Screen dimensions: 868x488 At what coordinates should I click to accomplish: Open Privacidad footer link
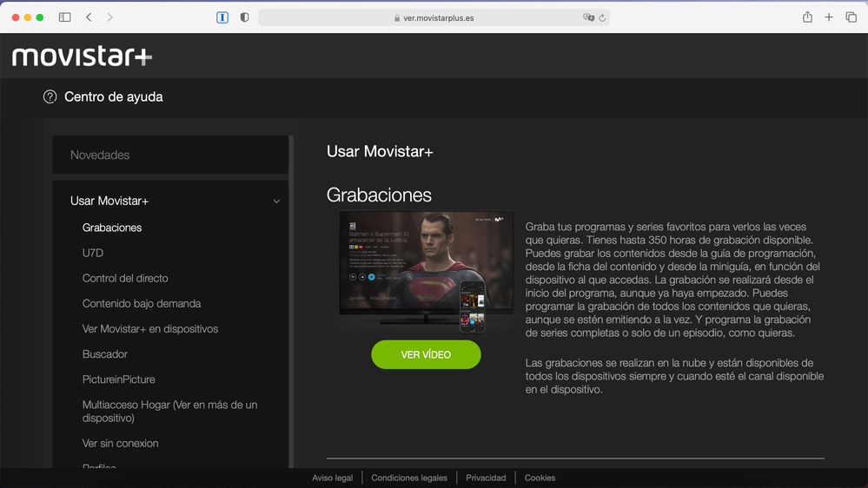486,478
